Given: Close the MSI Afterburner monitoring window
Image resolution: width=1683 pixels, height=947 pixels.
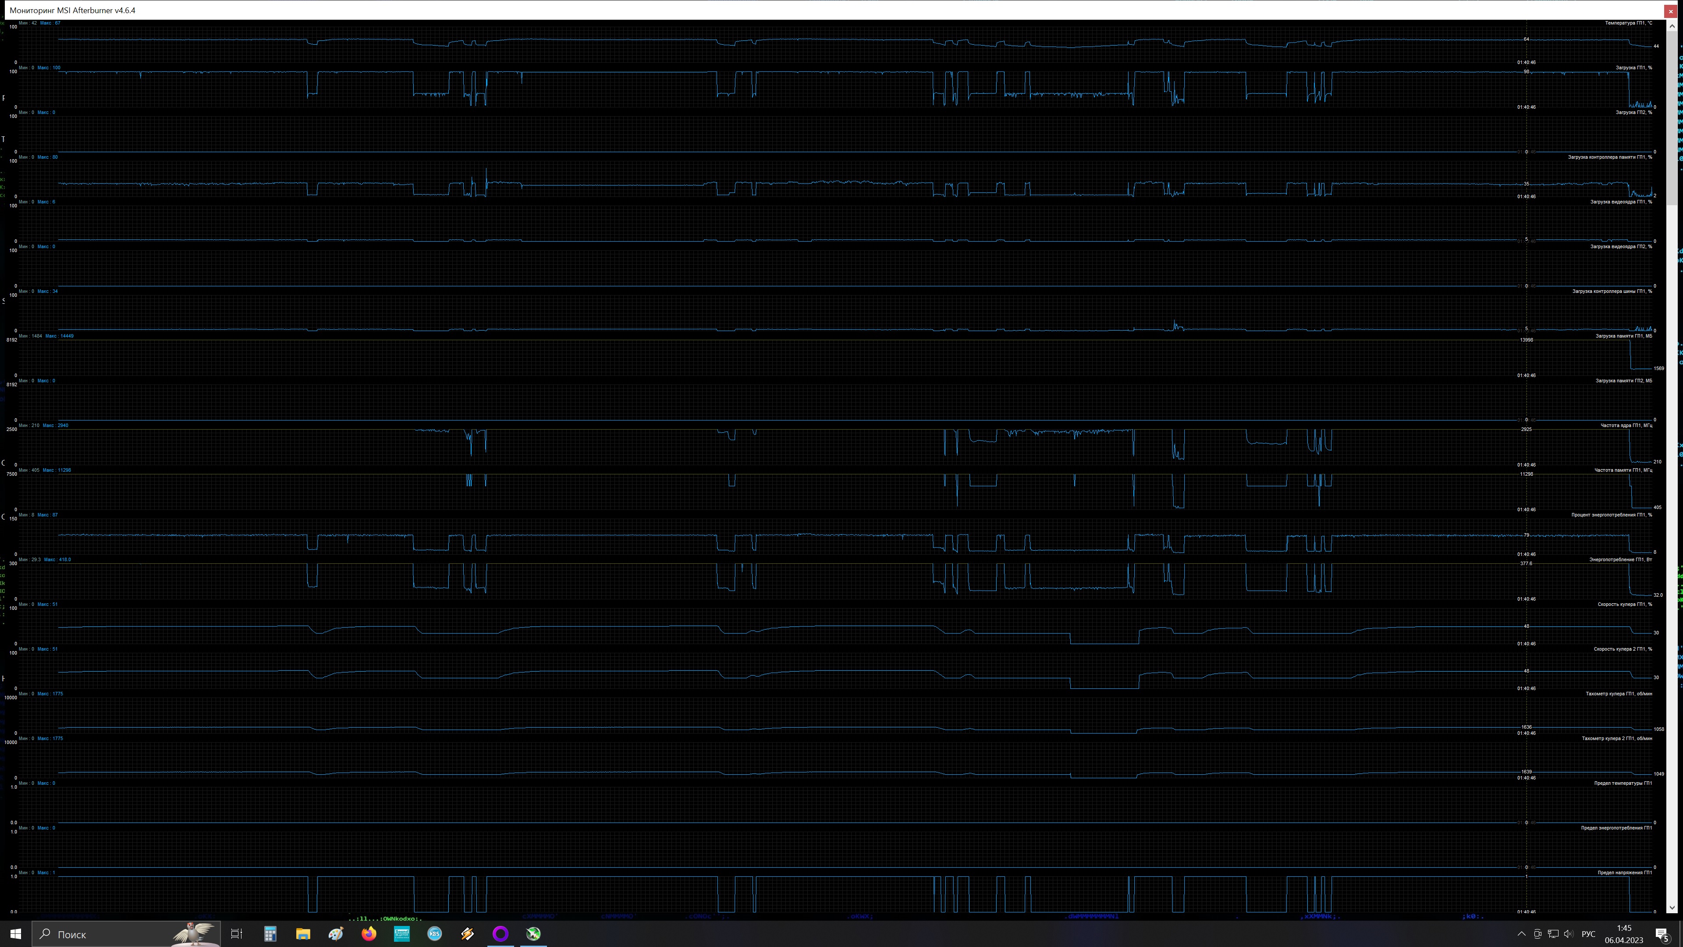Looking at the screenshot, I should coord(1671,11).
